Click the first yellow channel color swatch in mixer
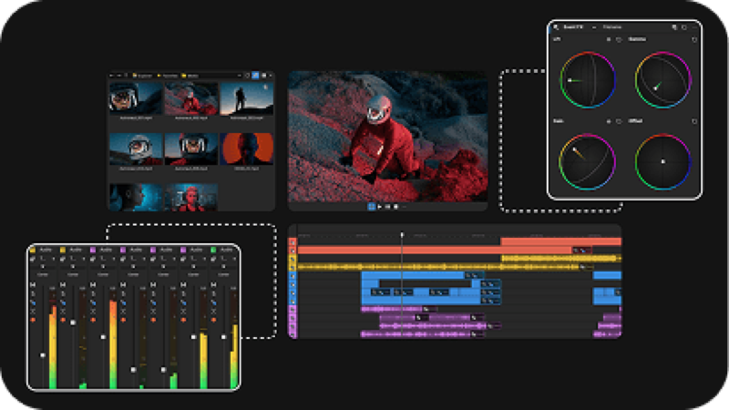Image resolution: width=729 pixels, height=410 pixels. 33,250
